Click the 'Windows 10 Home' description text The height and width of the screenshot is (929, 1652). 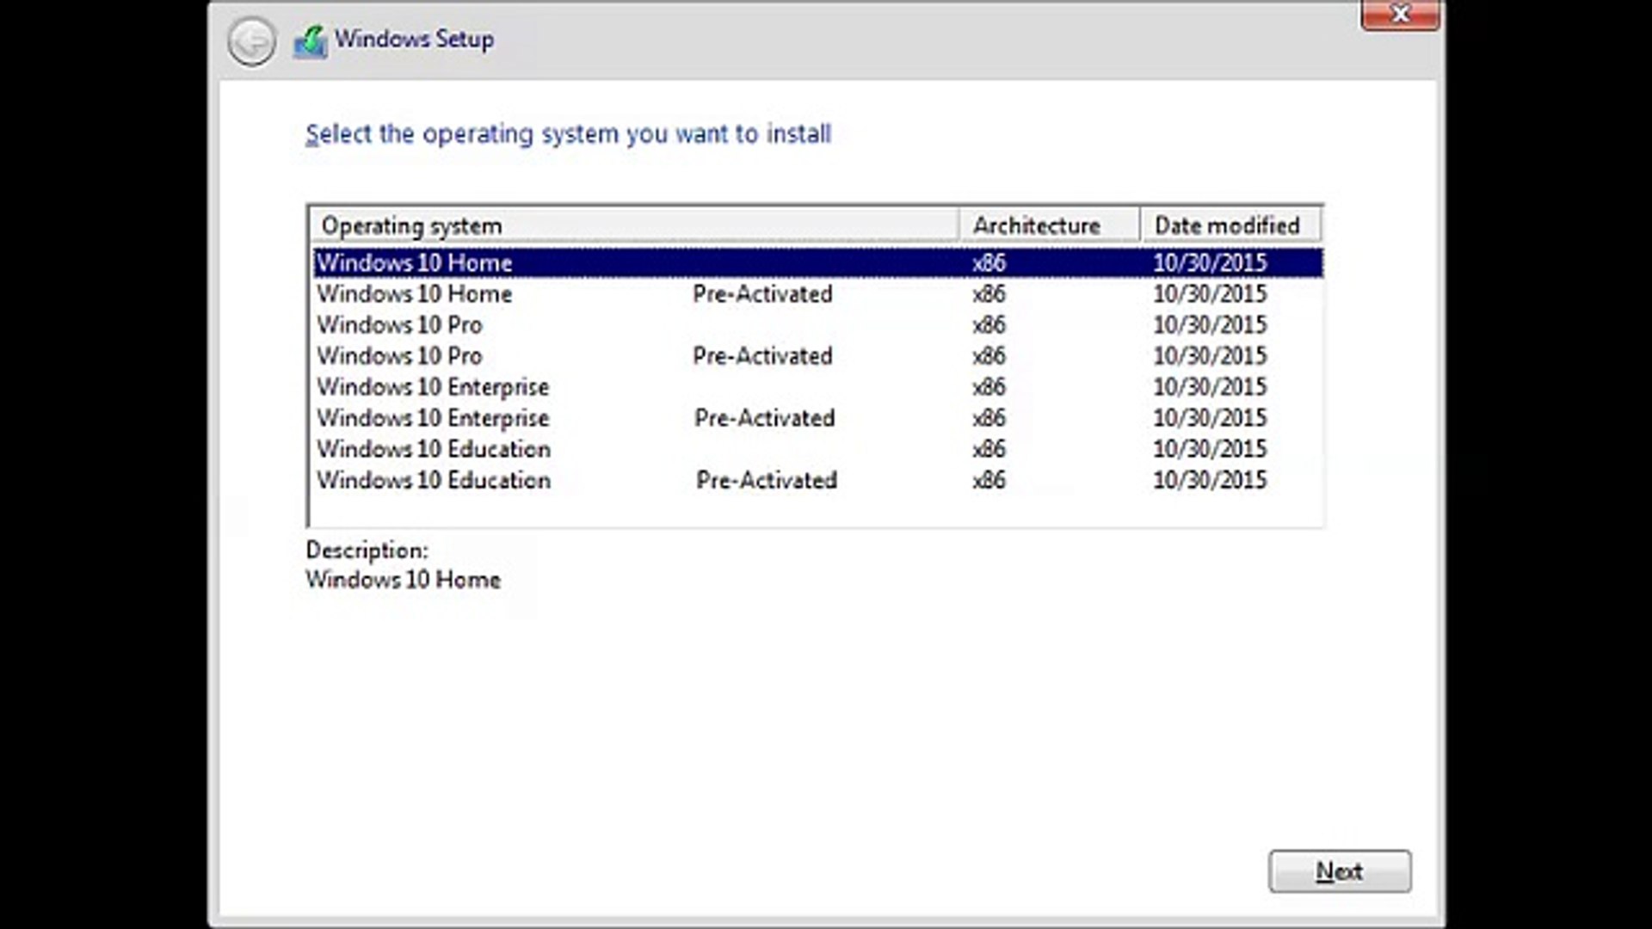403,580
